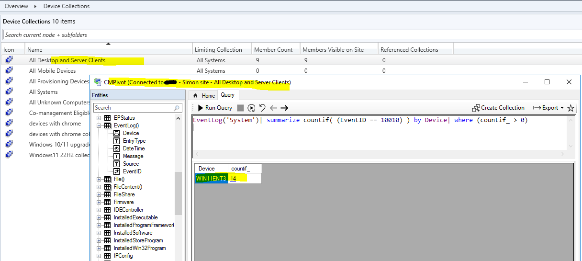The image size is (582, 261).
Task: Sort by Limiting Collection column header
Action: pyautogui.click(x=222, y=49)
